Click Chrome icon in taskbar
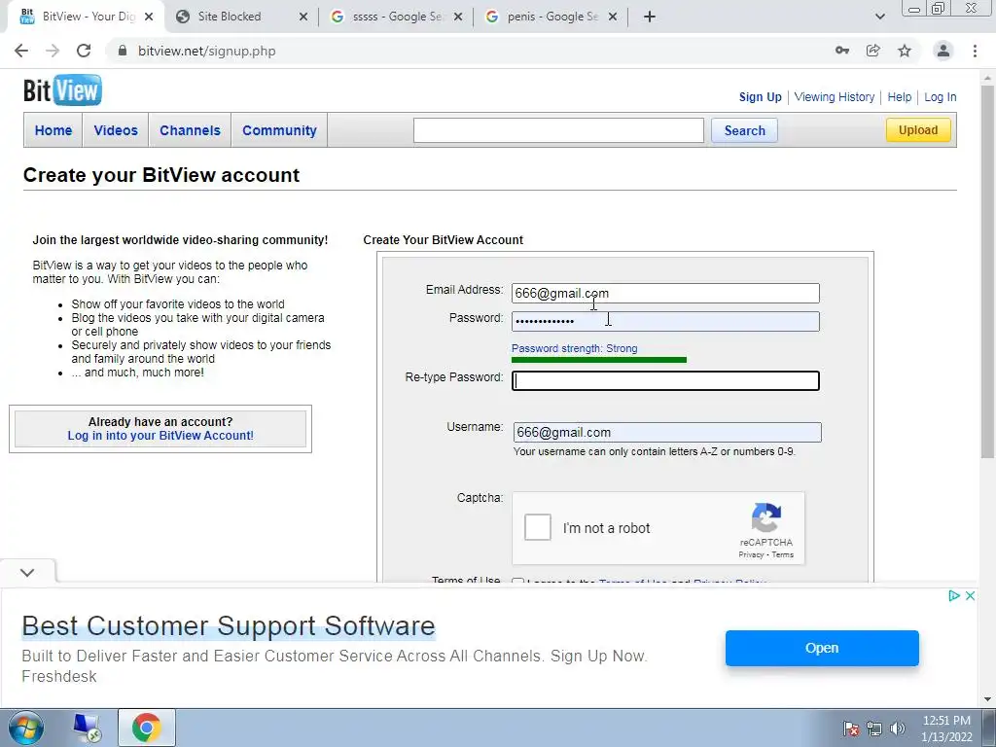 [146, 728]
